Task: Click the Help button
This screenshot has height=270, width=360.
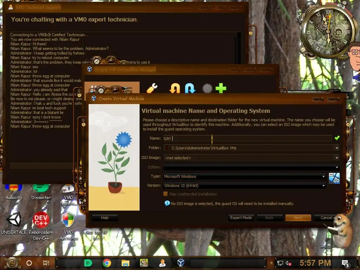Action: (105, 218)
